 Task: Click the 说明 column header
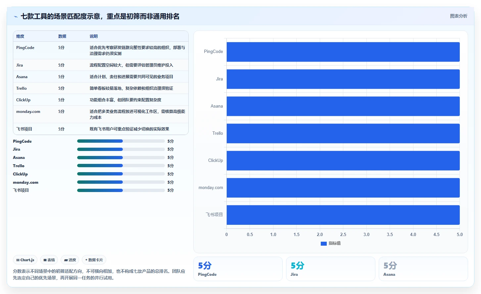(94, 36)
